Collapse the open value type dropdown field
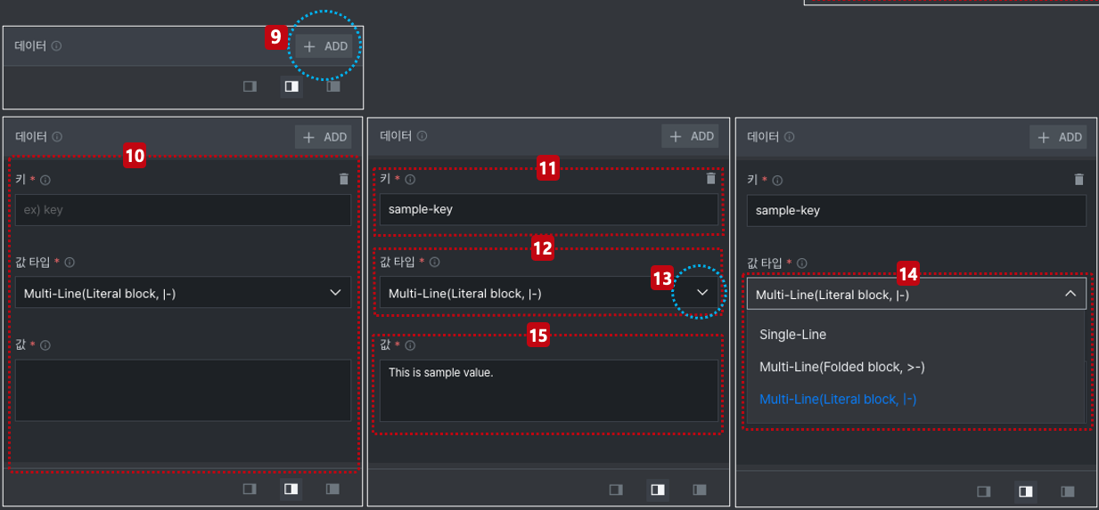This screenshot has width=1099, height=510. (916, 294)
